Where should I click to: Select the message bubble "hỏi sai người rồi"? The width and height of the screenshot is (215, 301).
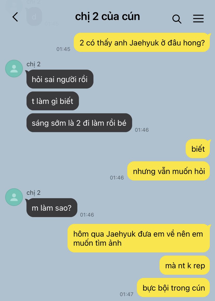[60, 79]
